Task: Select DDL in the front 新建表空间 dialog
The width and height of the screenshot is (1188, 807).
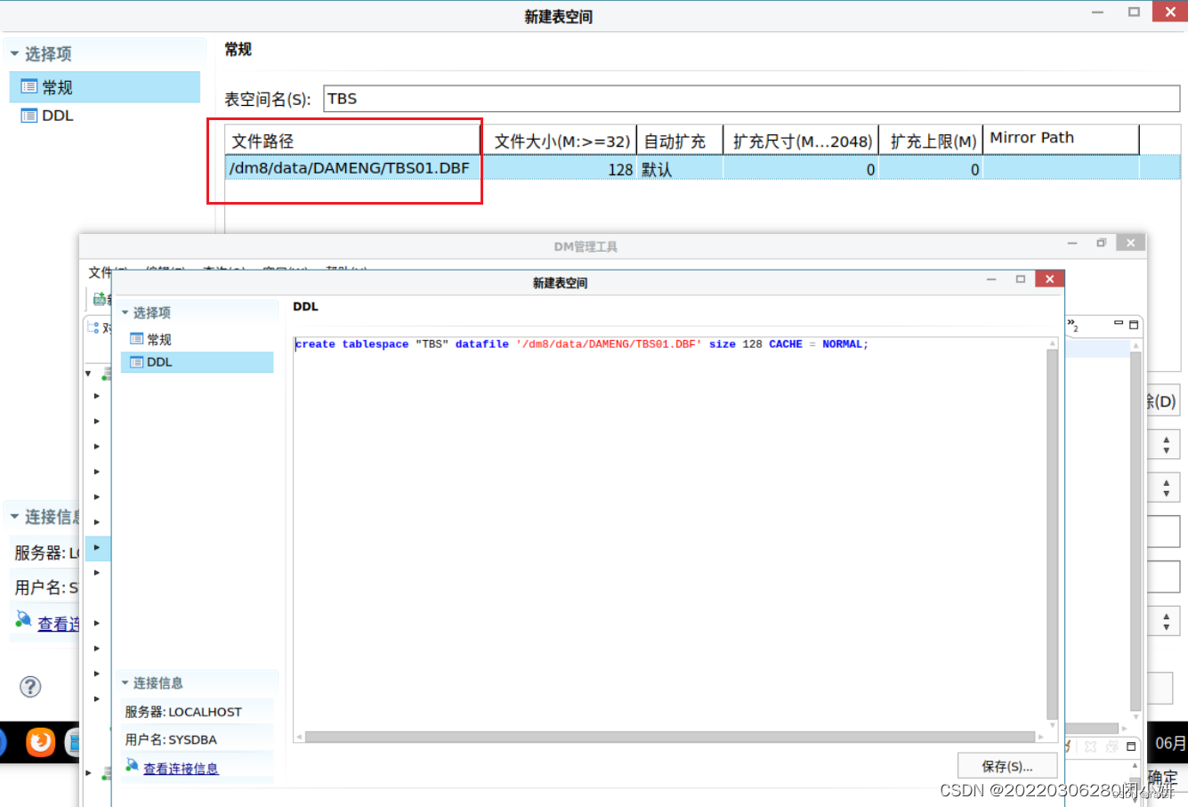Action: [197, 362]
